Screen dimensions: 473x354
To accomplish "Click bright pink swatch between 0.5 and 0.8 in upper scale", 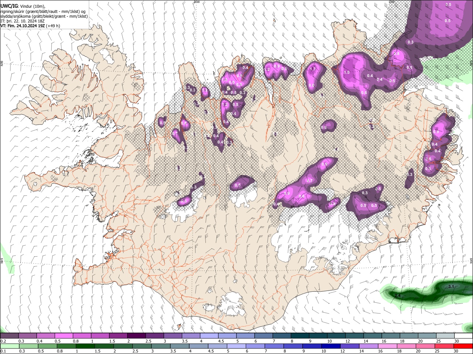I will coord(64,336).
